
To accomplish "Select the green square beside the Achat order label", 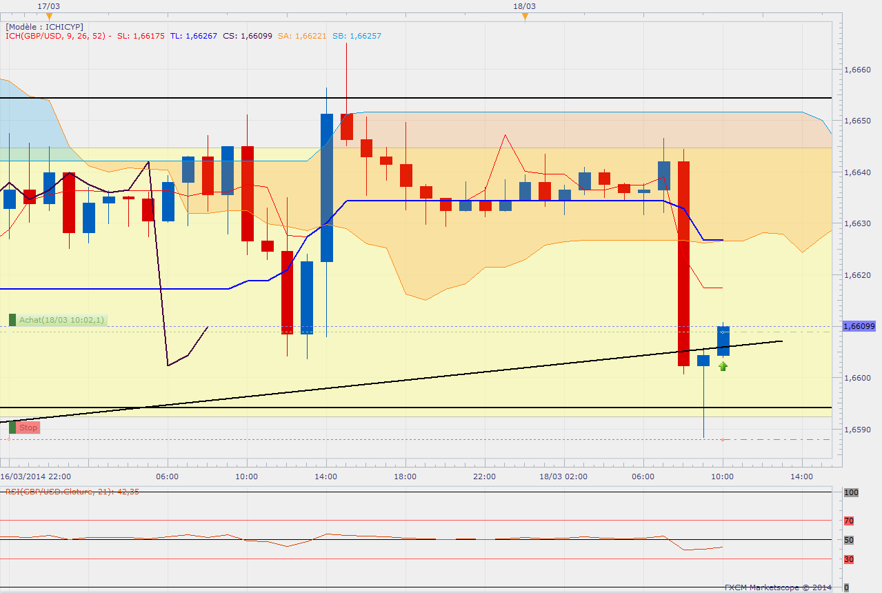I will [x=12, y=320].
